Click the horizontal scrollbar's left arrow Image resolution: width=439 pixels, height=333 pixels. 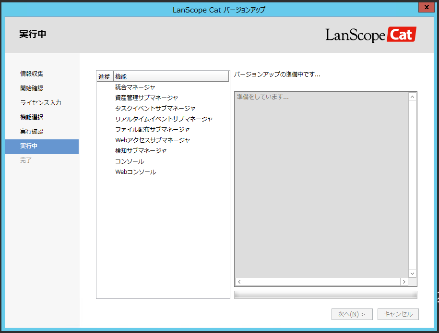tap(238, 282)
